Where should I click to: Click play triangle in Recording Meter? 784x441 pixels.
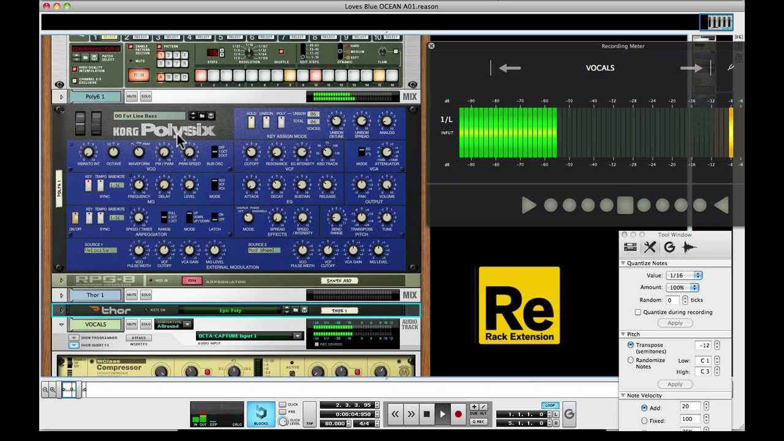(x=529, y=205)
